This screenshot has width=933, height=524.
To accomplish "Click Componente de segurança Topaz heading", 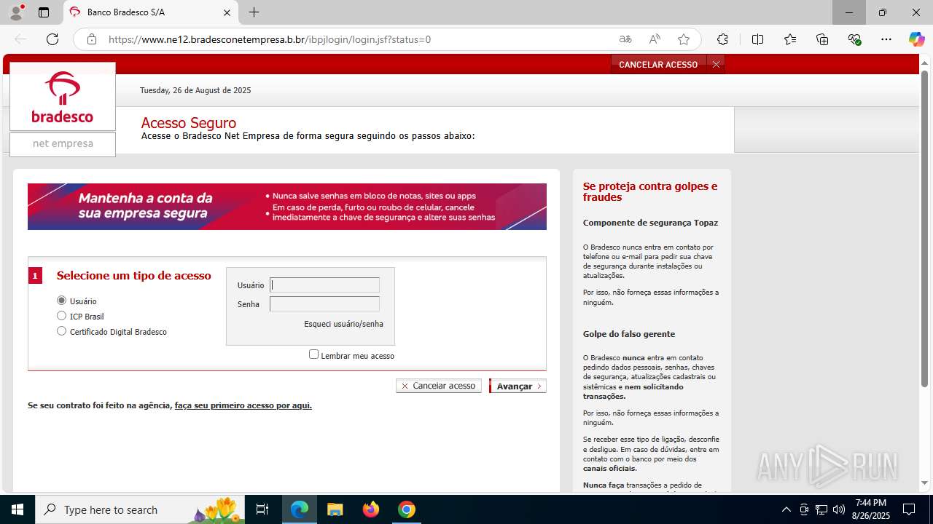I will (x=650, y=223).
